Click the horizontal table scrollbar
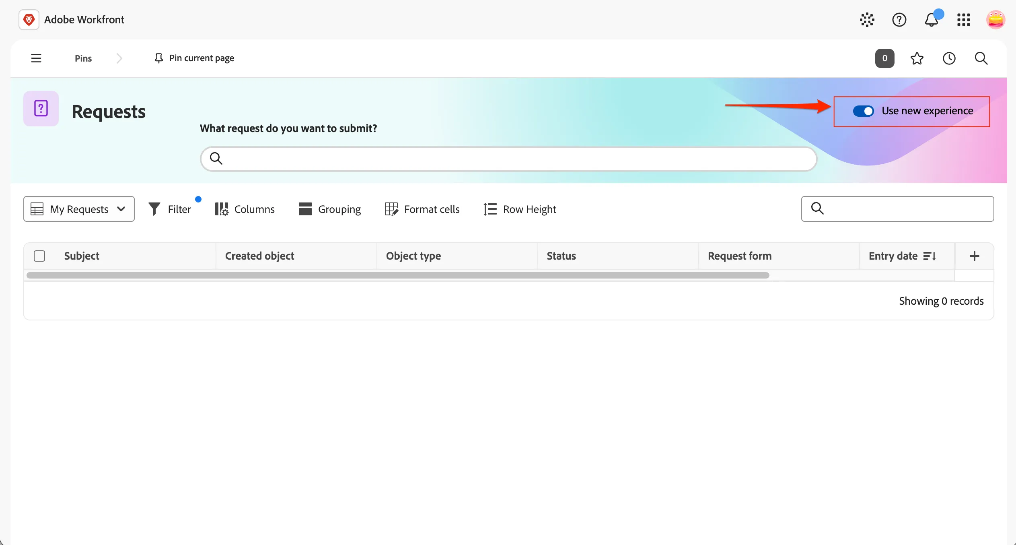Image resolution: width=1016 pixels, height=545 pixels. click(x=398, y=275)
